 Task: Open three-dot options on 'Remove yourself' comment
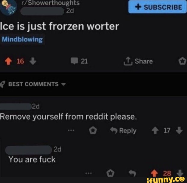click(x=71, y=130)
